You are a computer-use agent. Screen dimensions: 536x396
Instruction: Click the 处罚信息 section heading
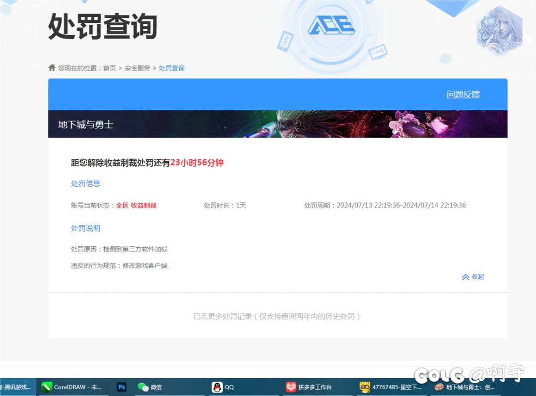coord(85,184)
